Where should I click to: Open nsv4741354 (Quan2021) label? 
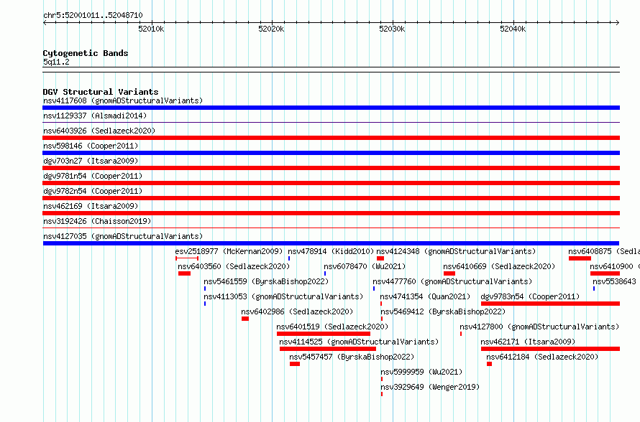point(425,296)
